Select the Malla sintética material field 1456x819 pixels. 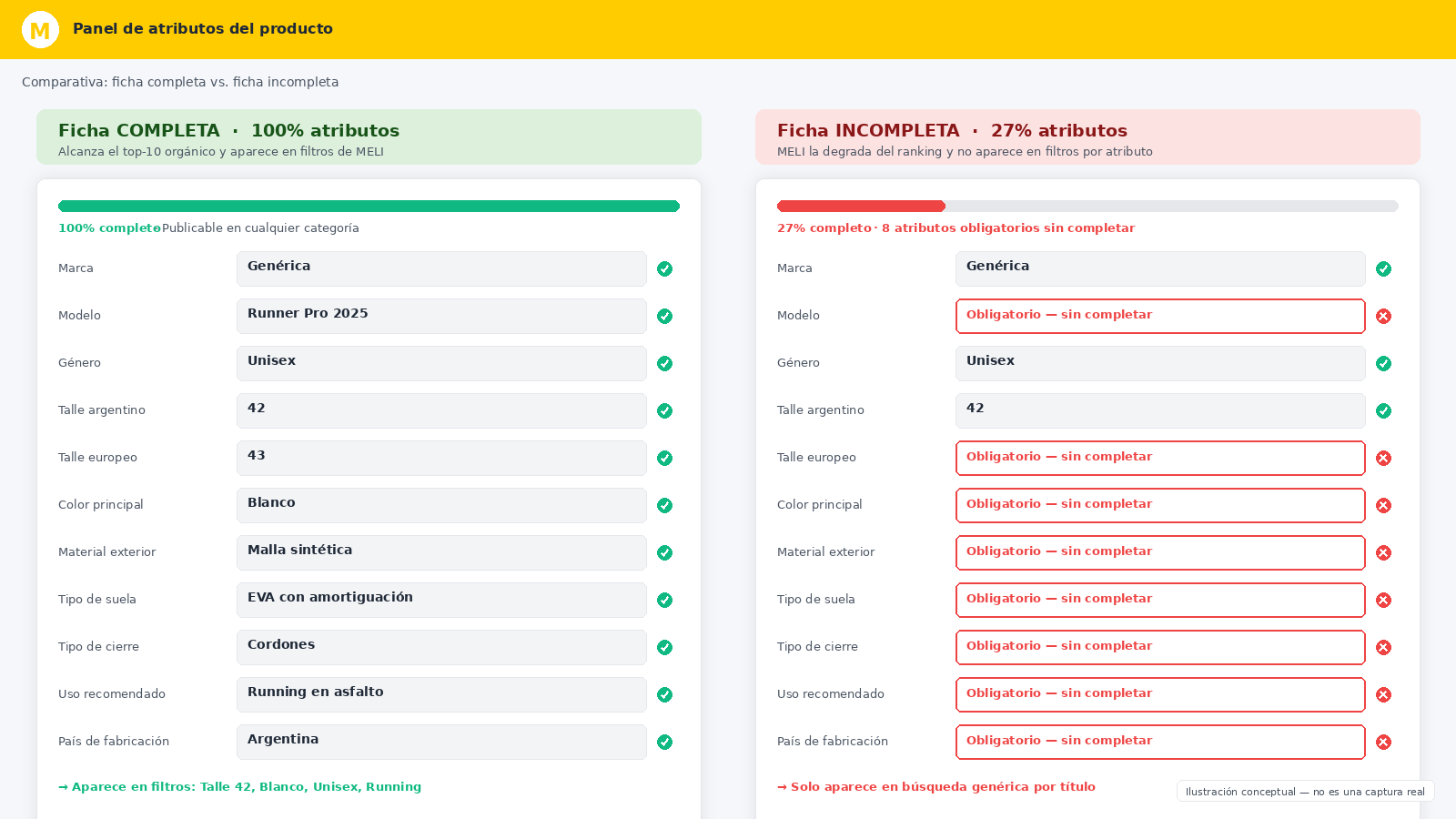click(x=441, y=552)
